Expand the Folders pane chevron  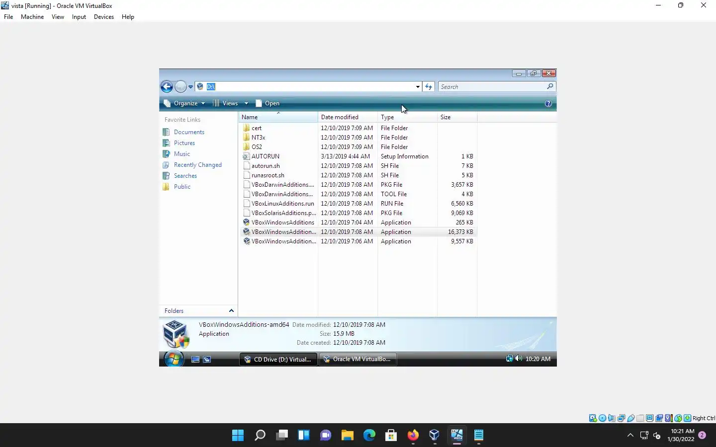(231, 311)
